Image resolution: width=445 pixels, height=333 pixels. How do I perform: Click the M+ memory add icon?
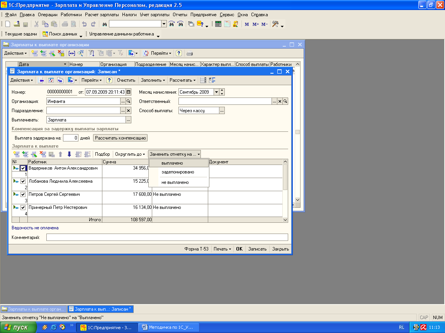point(256,24)
